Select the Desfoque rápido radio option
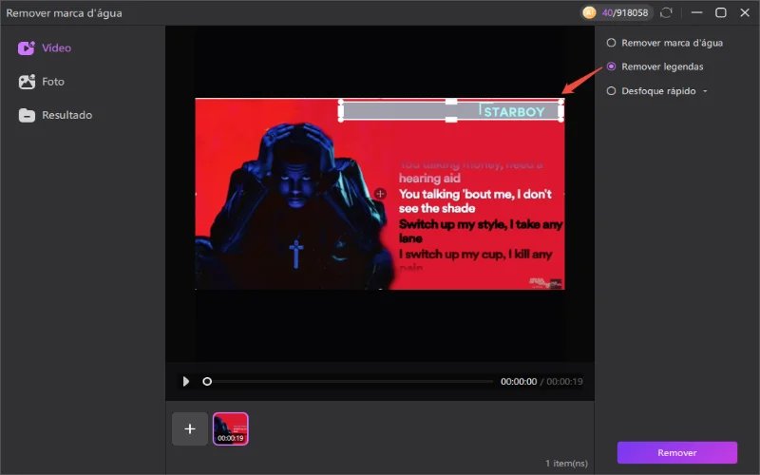The image size is (760, 475). [x=611, y=90]
